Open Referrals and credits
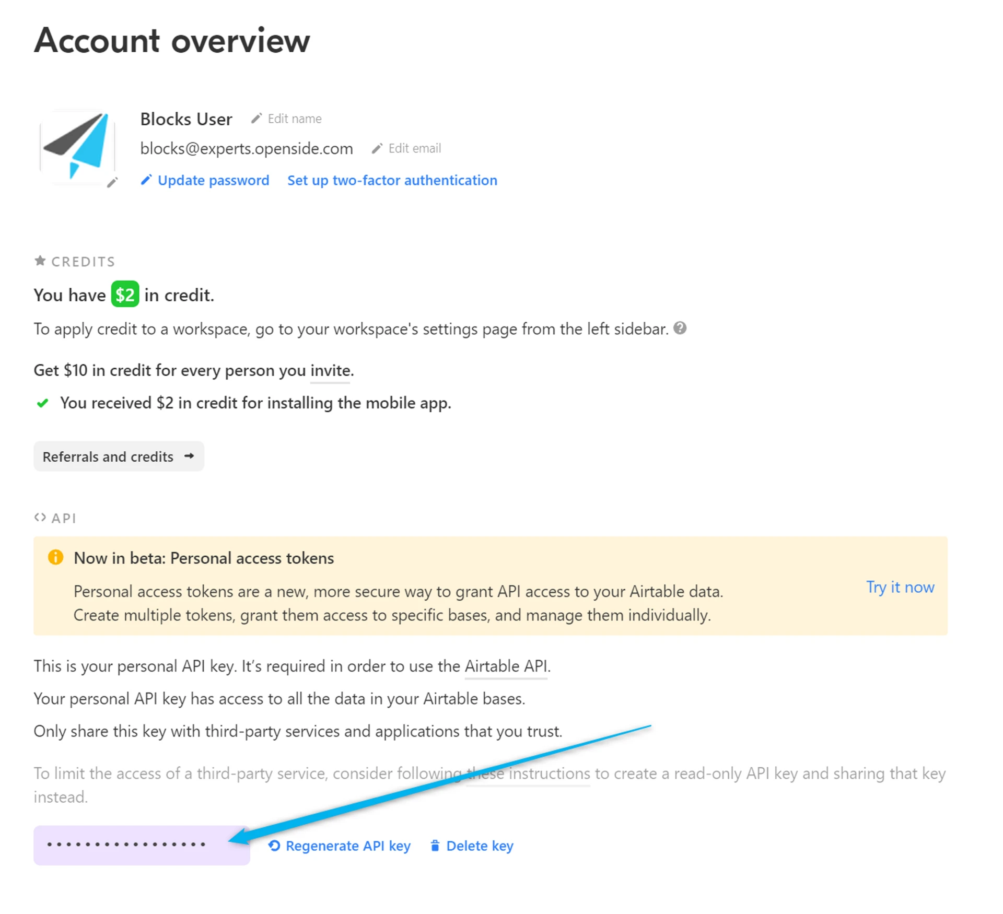Screen dimensions: 1003x914 point(119,456)
